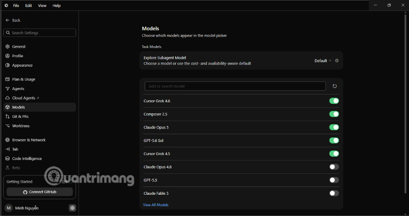Click the refresh models list icon
The height and width of the screenshot is (216, 409).
point(335,86)
